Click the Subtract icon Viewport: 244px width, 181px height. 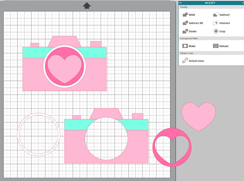pyautogui.click(x=216, y=15)
